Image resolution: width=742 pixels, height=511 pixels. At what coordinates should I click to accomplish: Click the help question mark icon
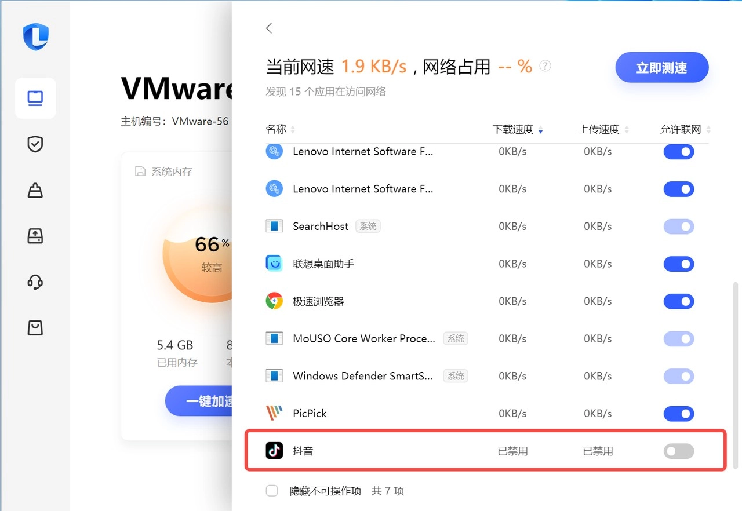pos(545,66)
